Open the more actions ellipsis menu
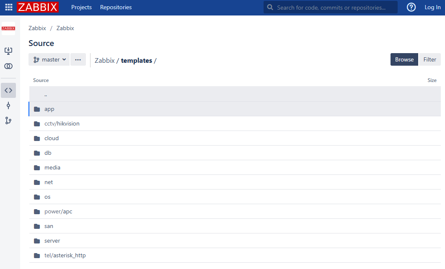Image resolution: width=445 pixels, height=269 pixels. (78, 60)
